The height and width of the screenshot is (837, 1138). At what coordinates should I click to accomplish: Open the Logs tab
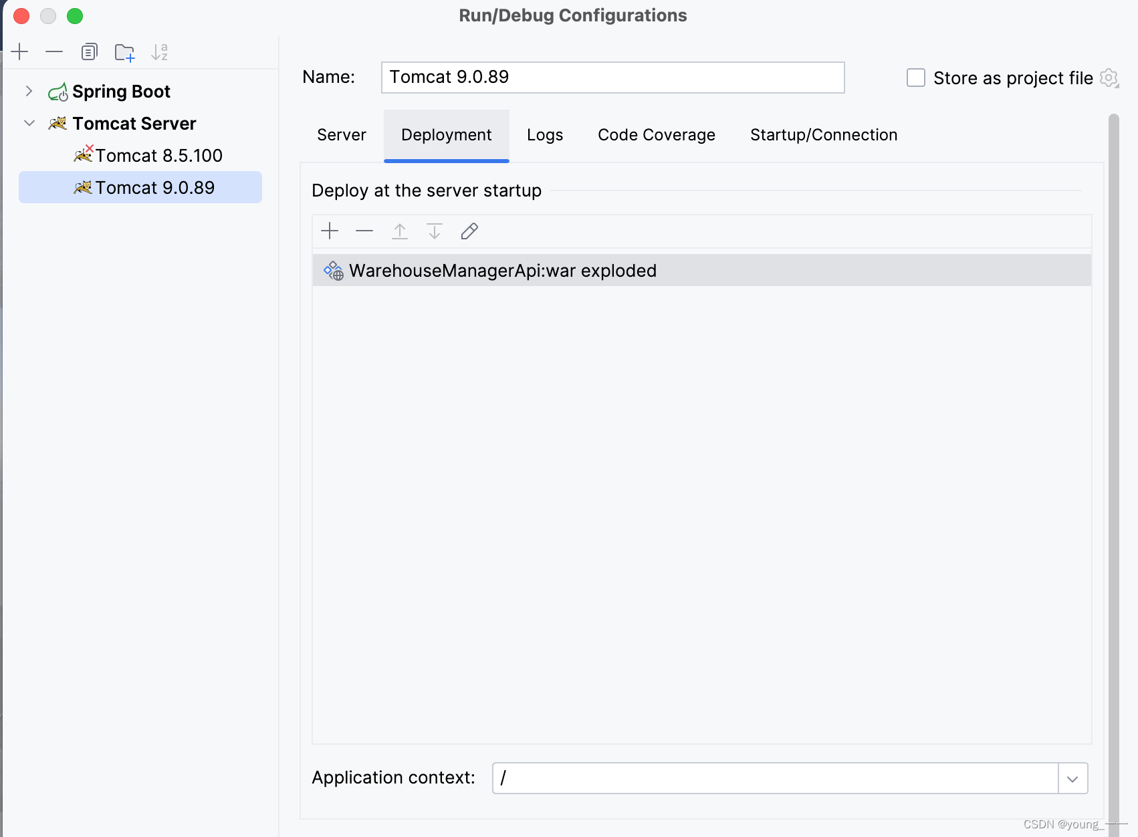[545, 135]
